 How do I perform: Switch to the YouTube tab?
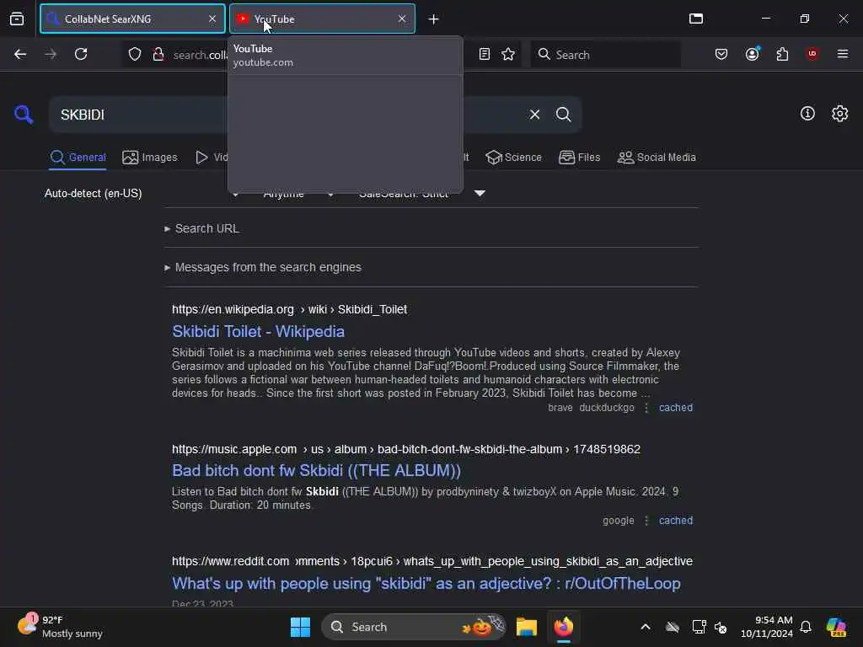[x=322, y=19]
